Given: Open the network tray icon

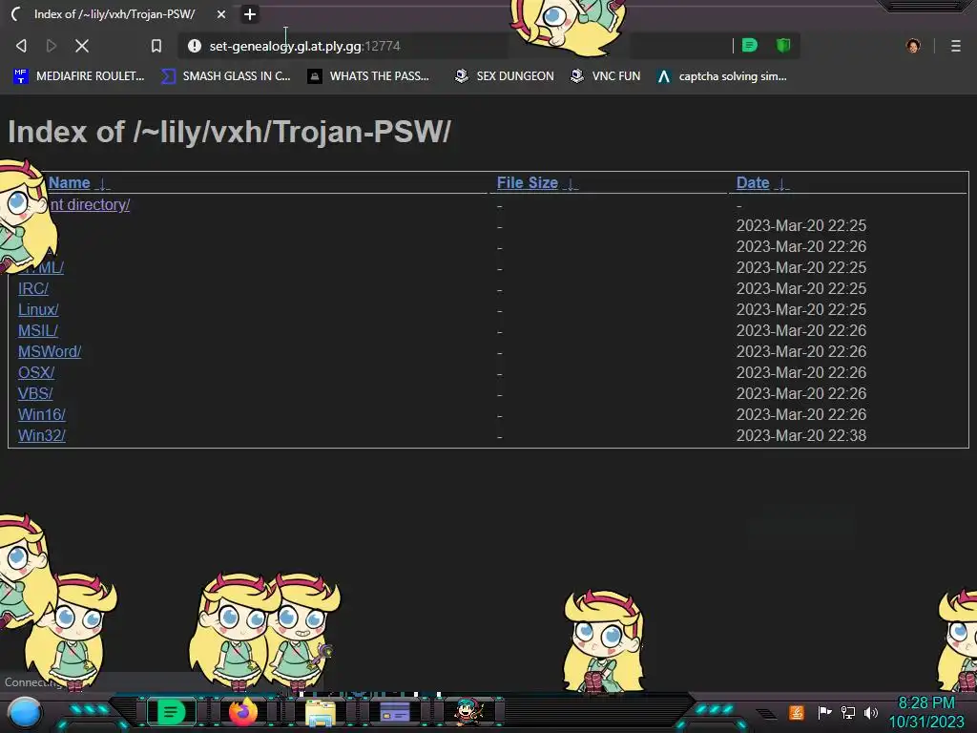Looking at the screenshot, I should [x=847, y=712].
